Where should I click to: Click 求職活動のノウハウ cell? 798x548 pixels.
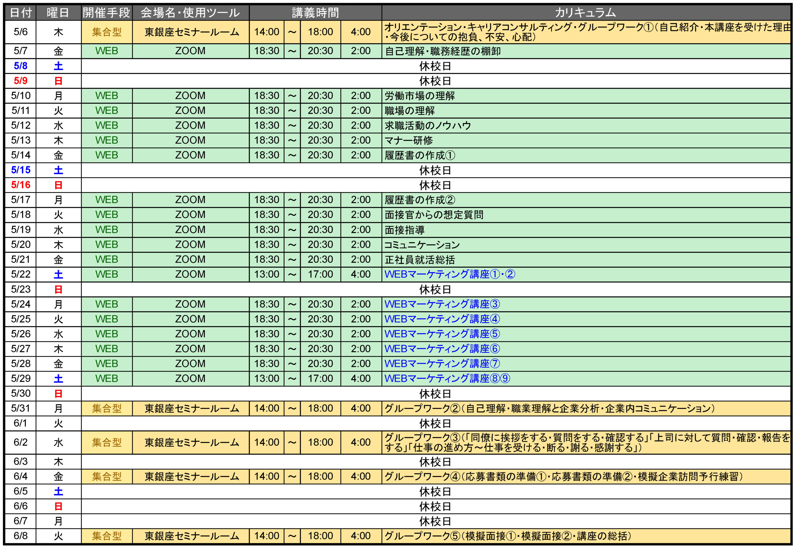tap(586, 125)
